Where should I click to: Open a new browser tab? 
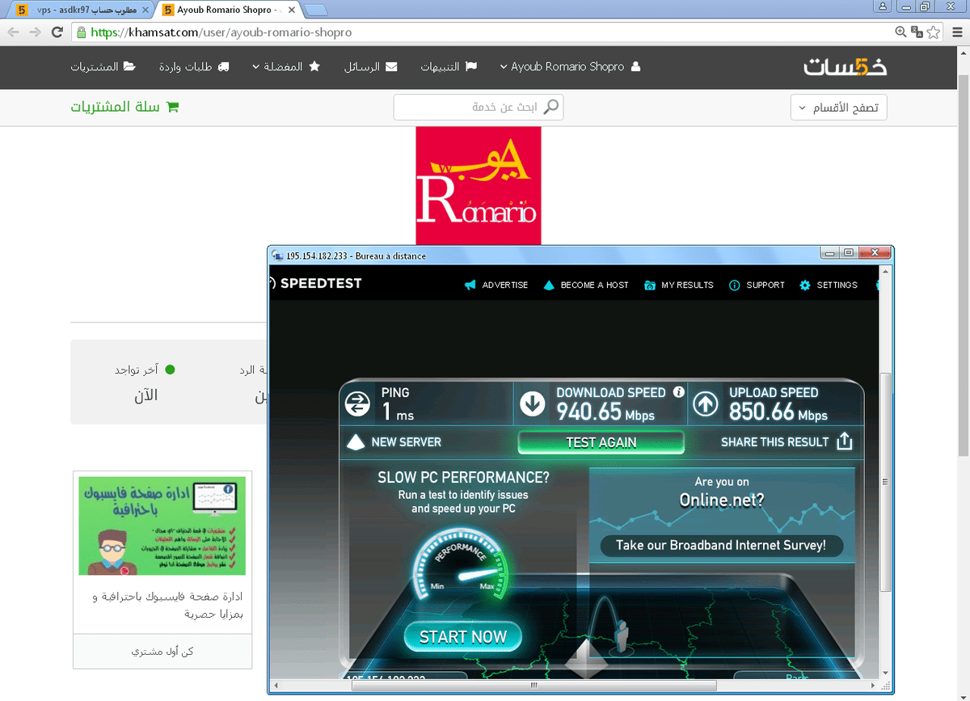[x=316, y=11]
